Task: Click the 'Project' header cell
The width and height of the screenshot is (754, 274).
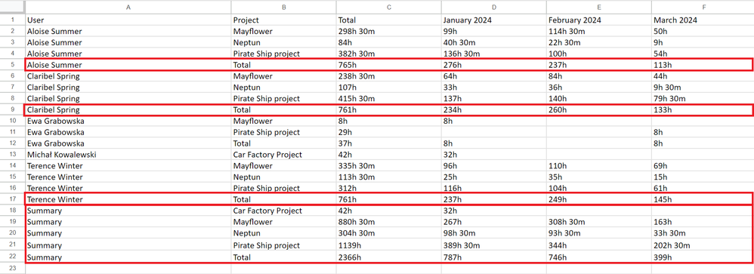Action: click(x=284, y=20)
